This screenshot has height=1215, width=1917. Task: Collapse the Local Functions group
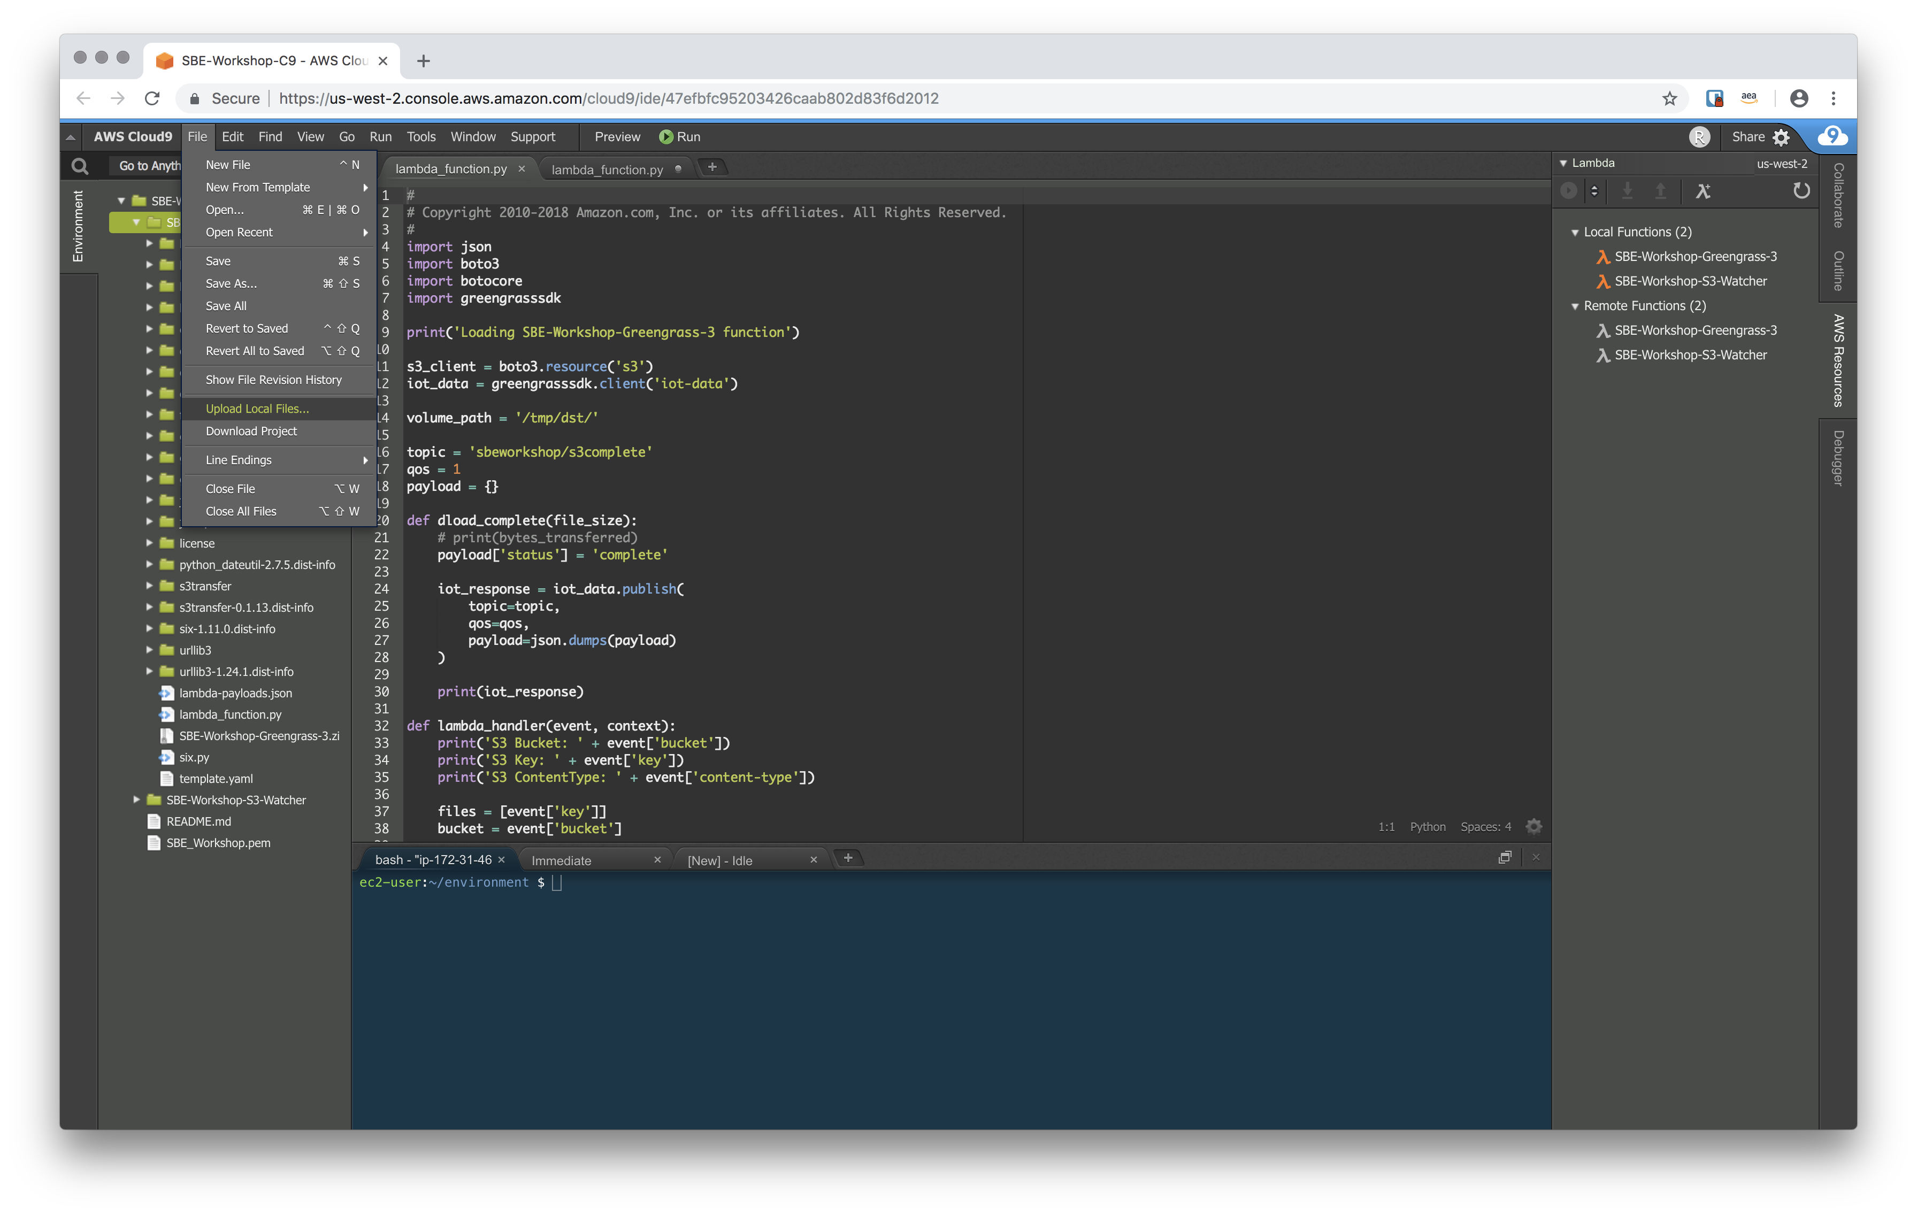click(1575, 233)
